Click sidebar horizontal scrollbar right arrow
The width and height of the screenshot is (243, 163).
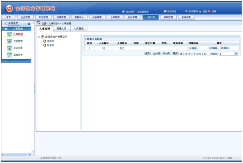pos(29,154)
